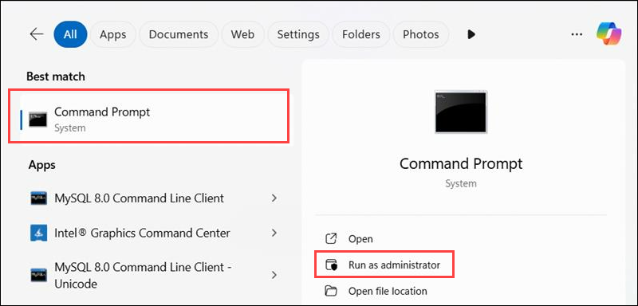The image size is (638, 306).
Task: Go back with the left arrow icon
Action: click(37, 34)
